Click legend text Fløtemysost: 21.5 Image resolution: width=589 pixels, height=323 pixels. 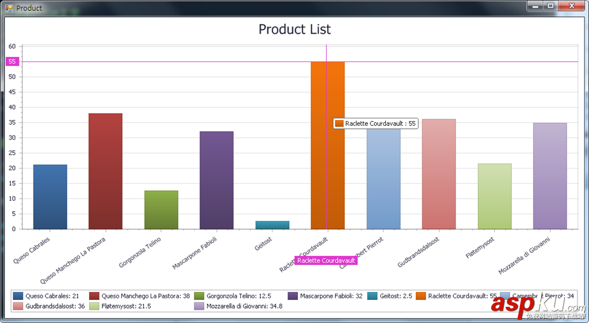click(126, 306)
